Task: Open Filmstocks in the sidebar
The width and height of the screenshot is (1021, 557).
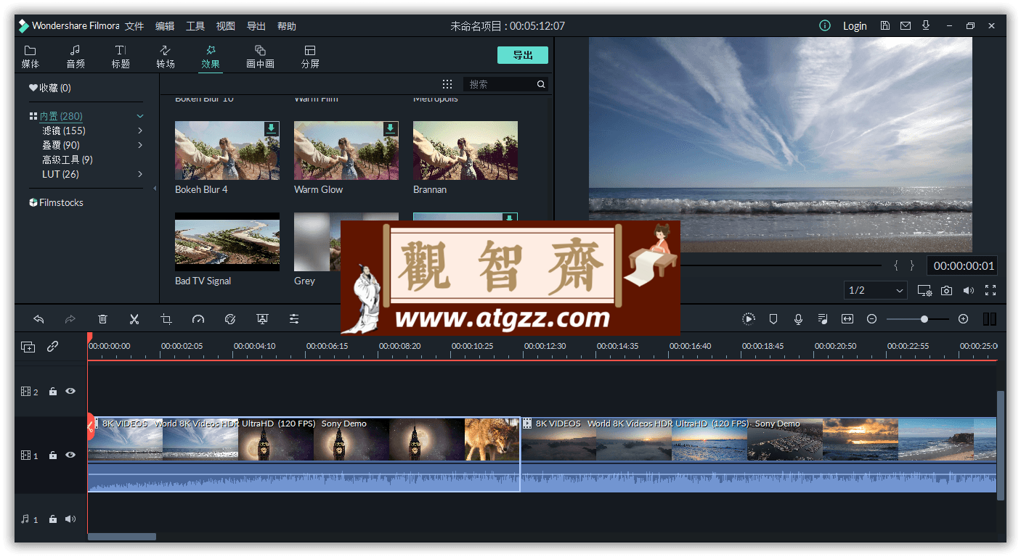Action: pyautogui.click(x=57, y=202)
